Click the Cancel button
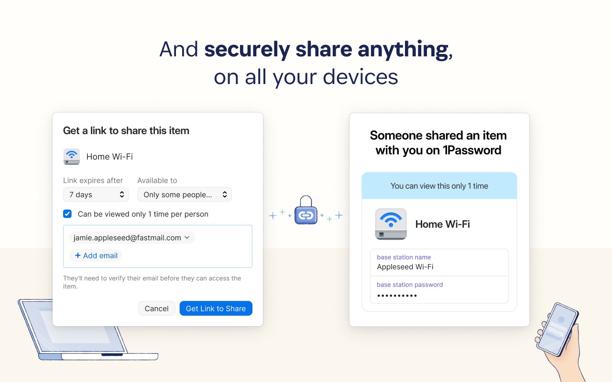 [x=156, y=308]
